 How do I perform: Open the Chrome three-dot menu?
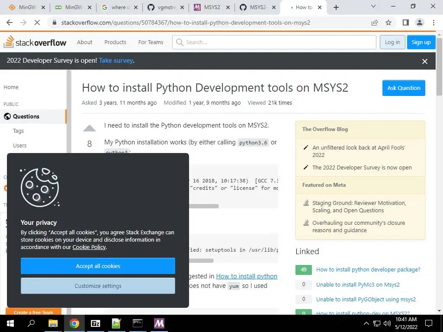[x=433, y=22]
